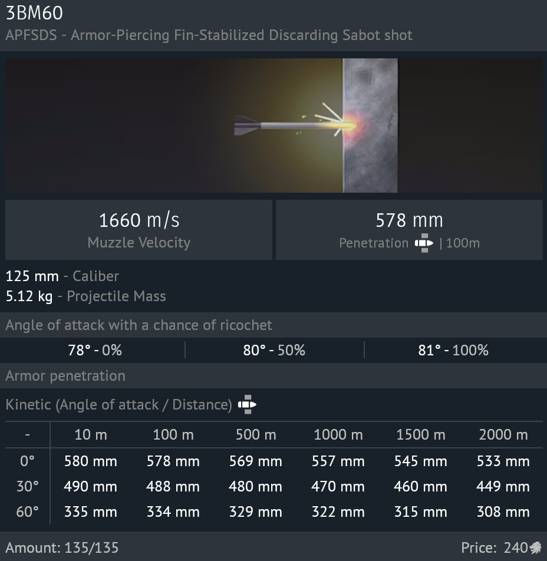Select the 578 mm Penetration panel
This screenshot has height=561, width=547.
pyautogui.click(x=409, y=230)
